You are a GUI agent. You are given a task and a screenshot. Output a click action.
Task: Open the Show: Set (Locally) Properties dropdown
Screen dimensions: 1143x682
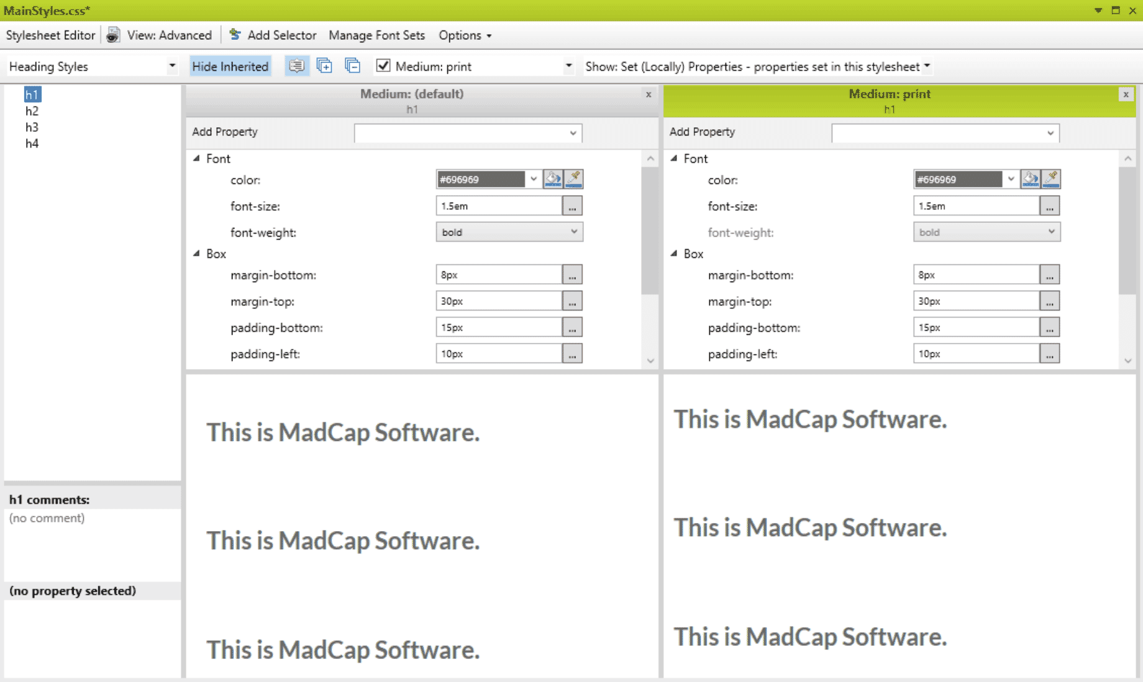click(x=927, y=66)
